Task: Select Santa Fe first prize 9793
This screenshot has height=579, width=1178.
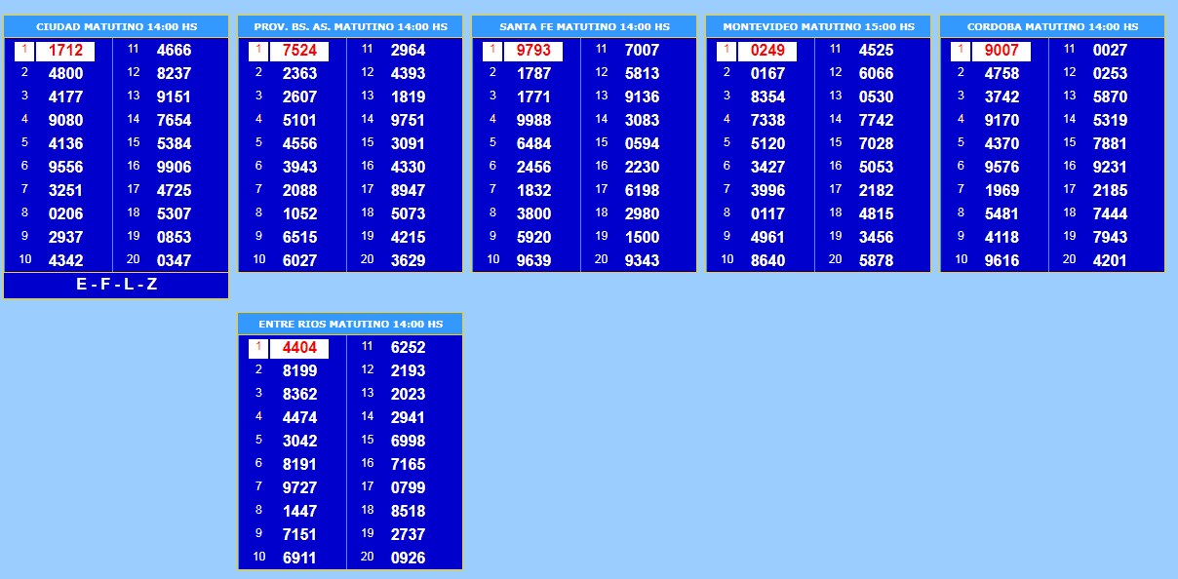Action: (533, 51)
